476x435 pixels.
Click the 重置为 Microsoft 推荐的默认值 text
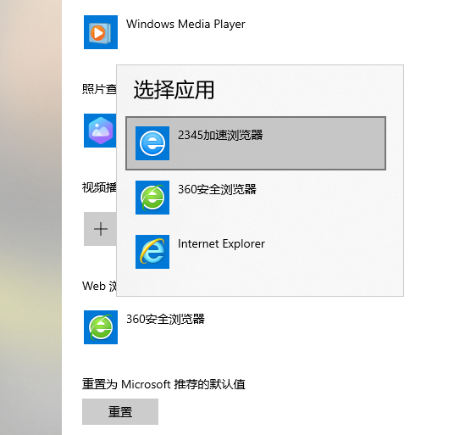pyautogui.click(x=163, y=384)
